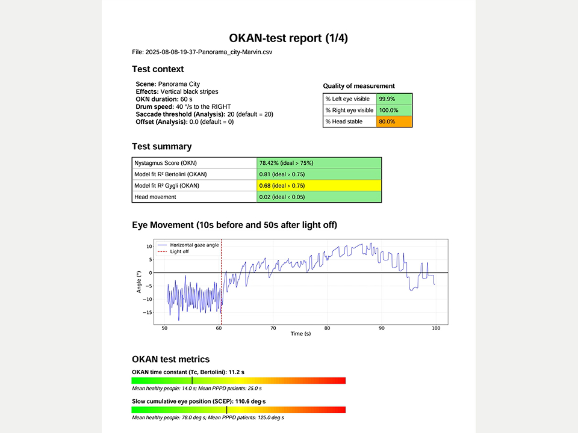The image size is (578, 433).
Task: Click the "Angle (°)" vertical axis label
Action: coord(139,282)
